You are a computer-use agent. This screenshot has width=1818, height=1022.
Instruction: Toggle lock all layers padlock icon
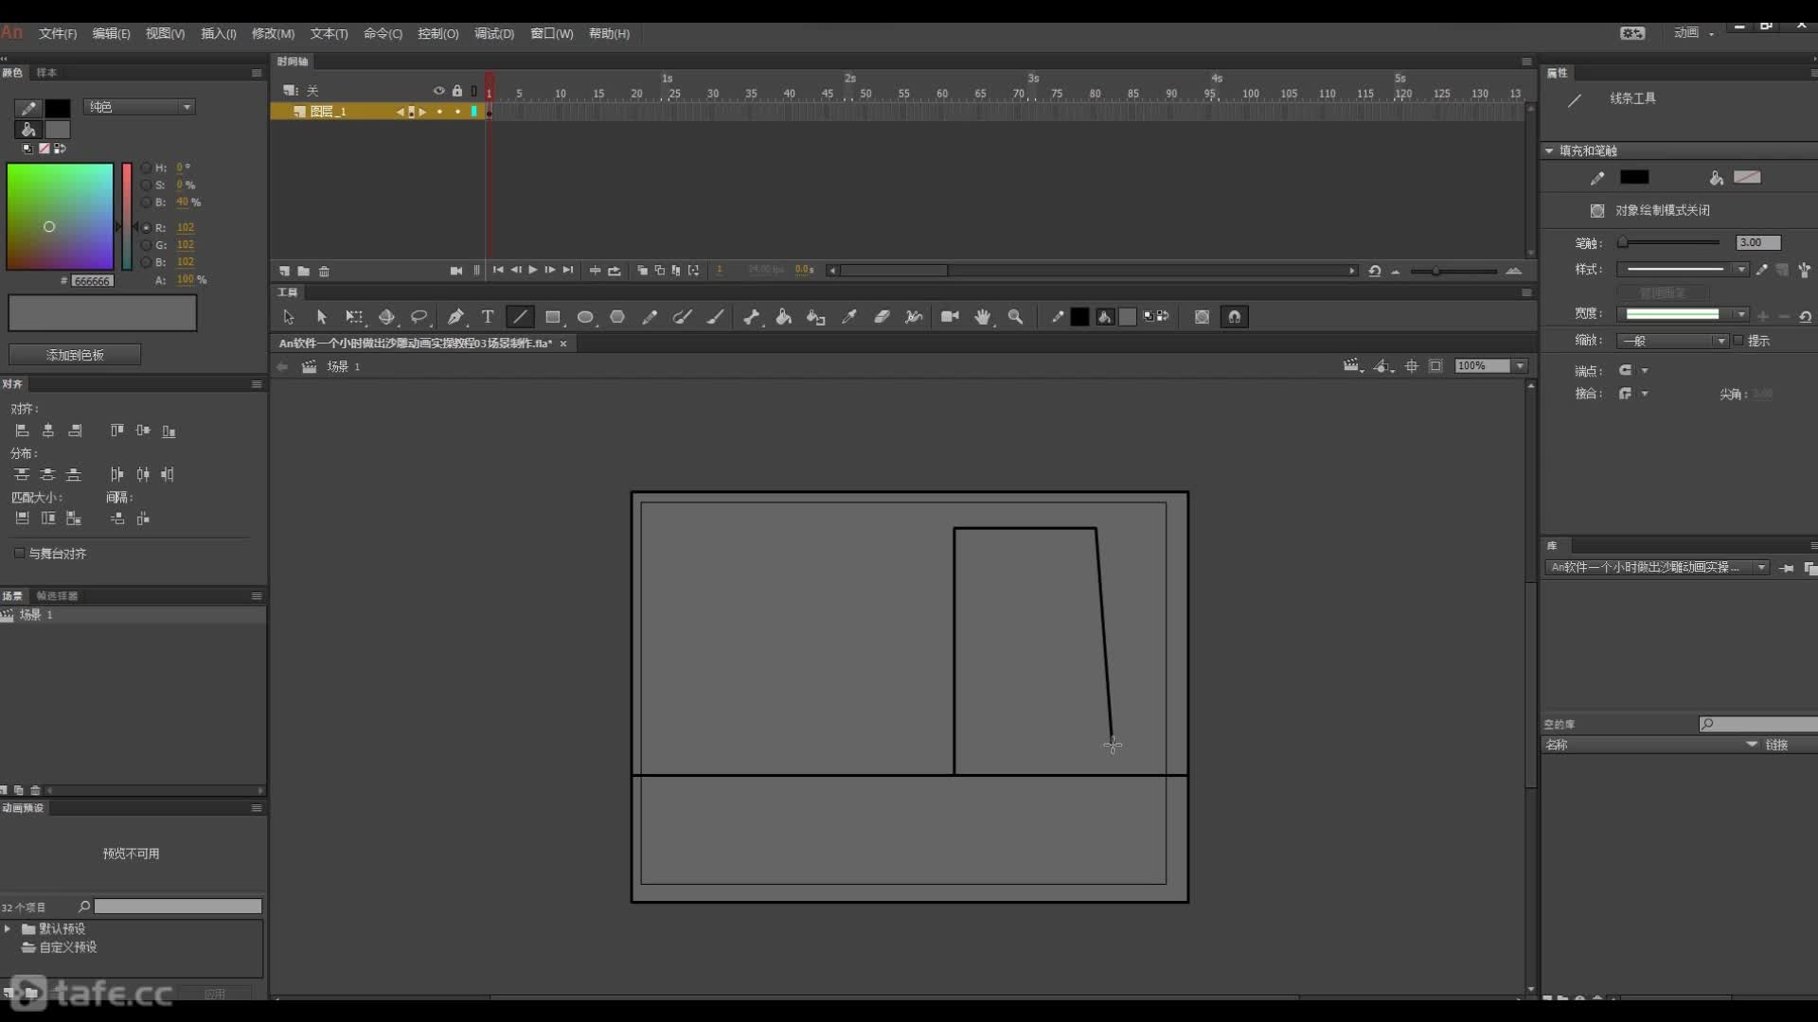pos(457,91)
